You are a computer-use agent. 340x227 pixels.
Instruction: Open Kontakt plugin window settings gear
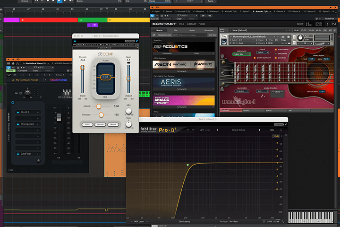click(316, 19)
